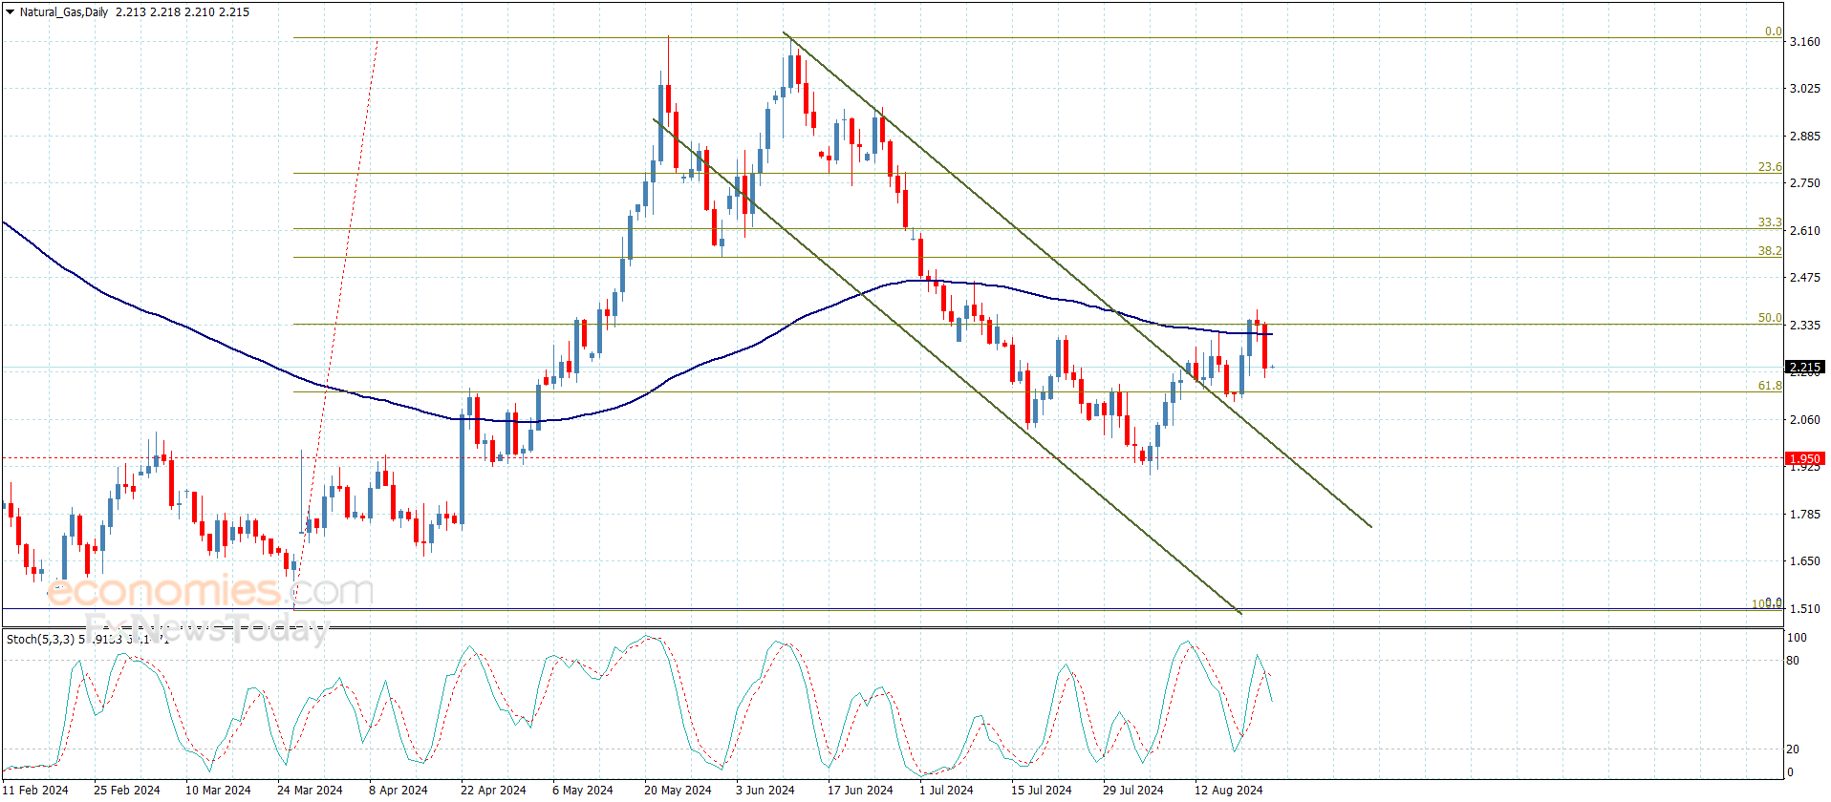
Task: Click the Stoch(5,3,3) indicator label
Action: coord(40,639)
